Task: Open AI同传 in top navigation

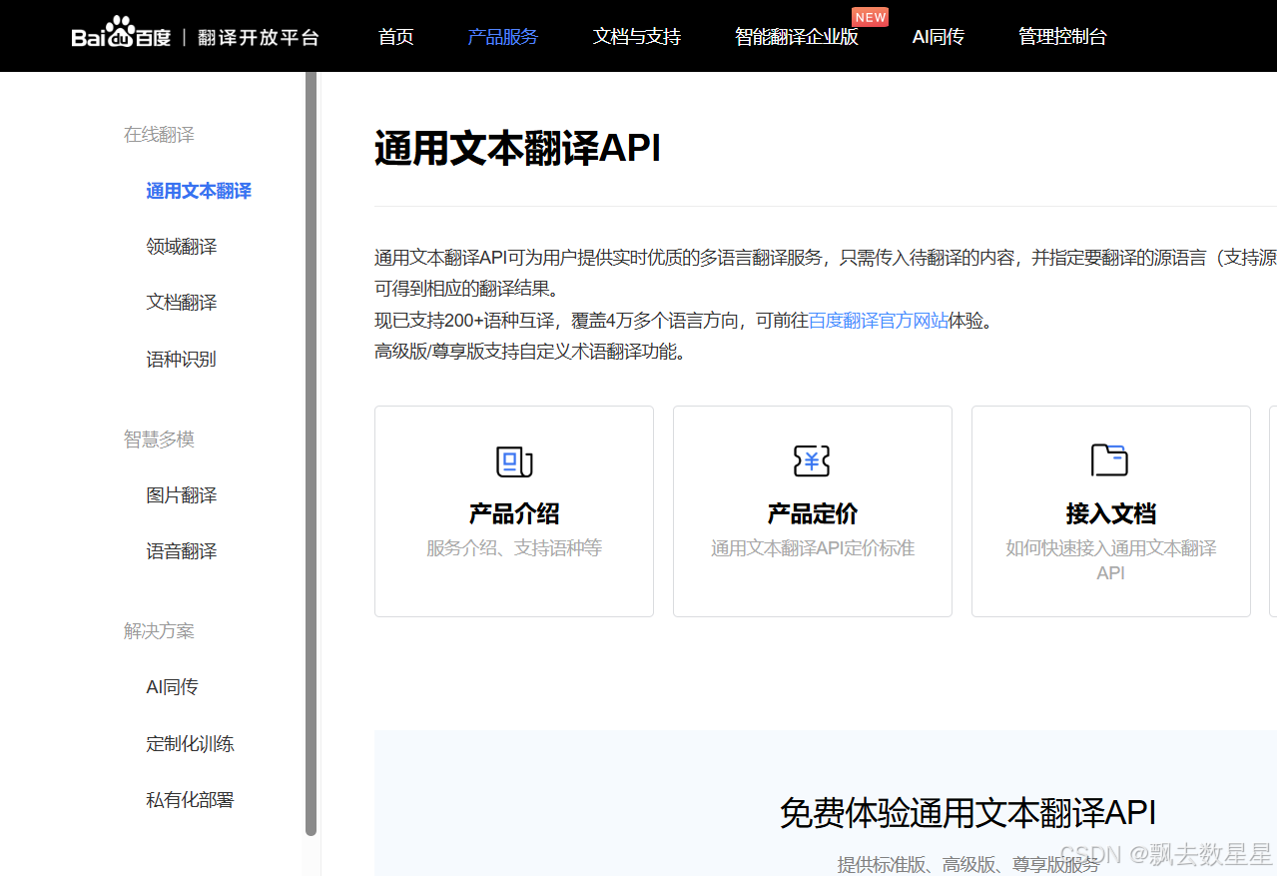Action: pyautogui.click(x=939, y=37)
